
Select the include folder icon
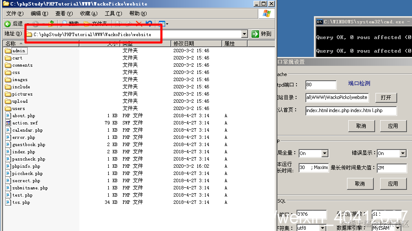click(8, 87)
